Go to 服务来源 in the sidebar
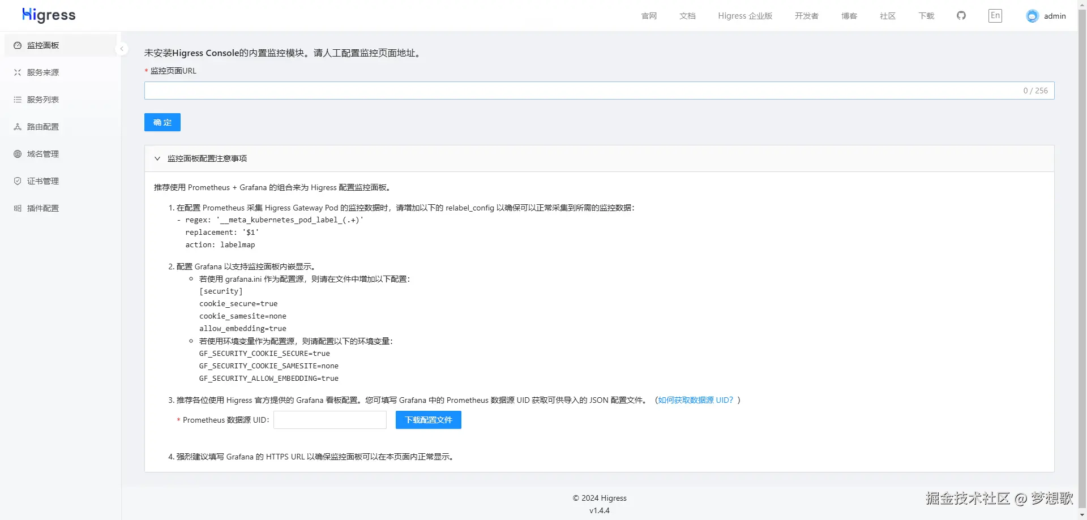Image resolution: width=1087 pixels, height=520 pixels. click(x=61, y=72)
